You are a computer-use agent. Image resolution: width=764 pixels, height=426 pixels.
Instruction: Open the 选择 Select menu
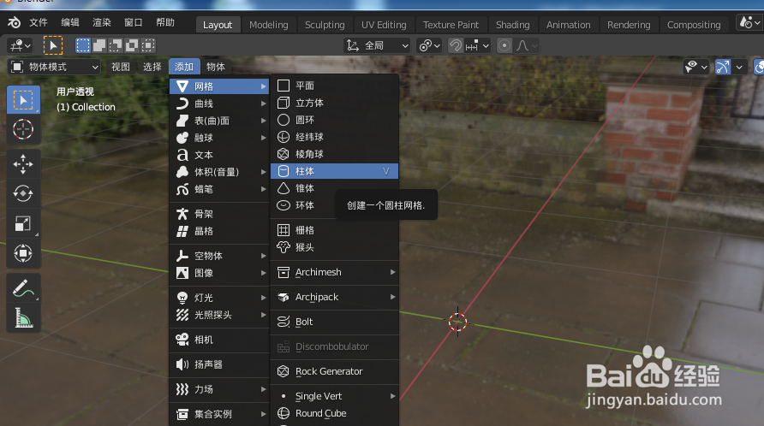[x=152, y=67]
